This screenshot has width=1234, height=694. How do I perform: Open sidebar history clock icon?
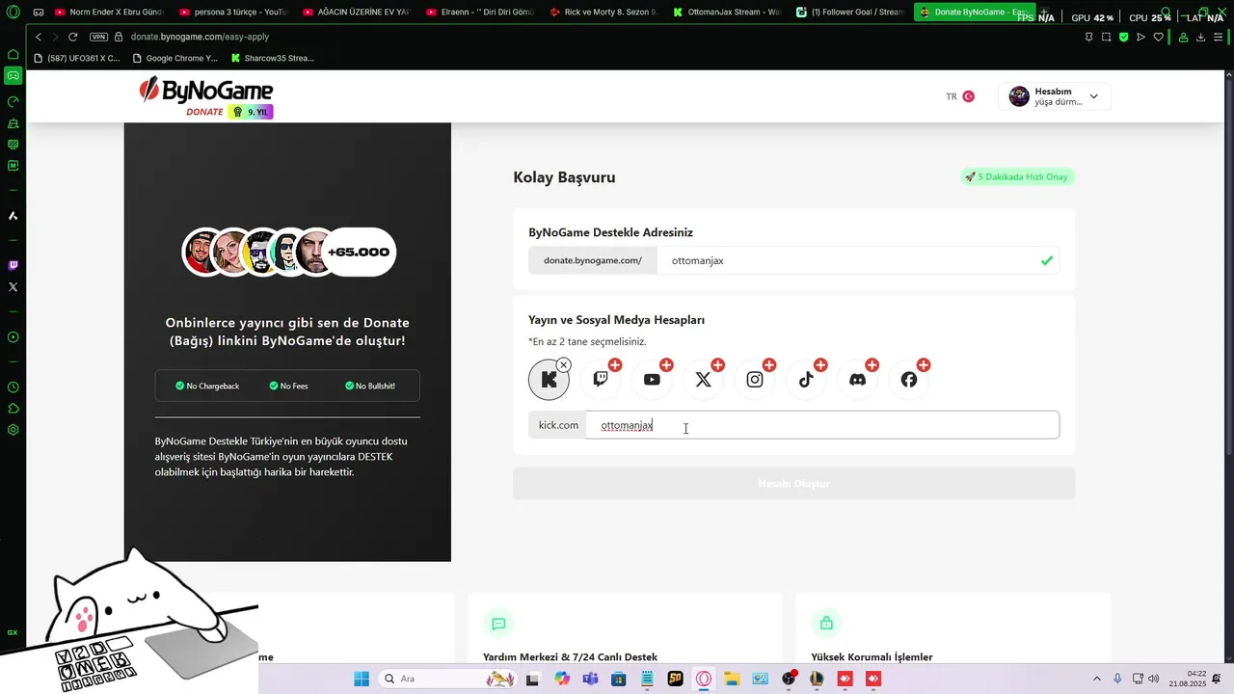click(x=13, y=387)
